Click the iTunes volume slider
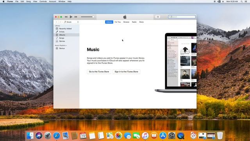The height and width of the screenshot is (141, 250). pos(87,17)
